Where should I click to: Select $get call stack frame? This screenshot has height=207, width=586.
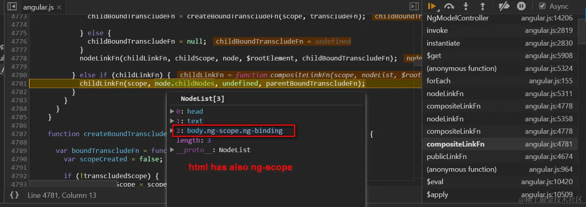click(x=500, y=56)
